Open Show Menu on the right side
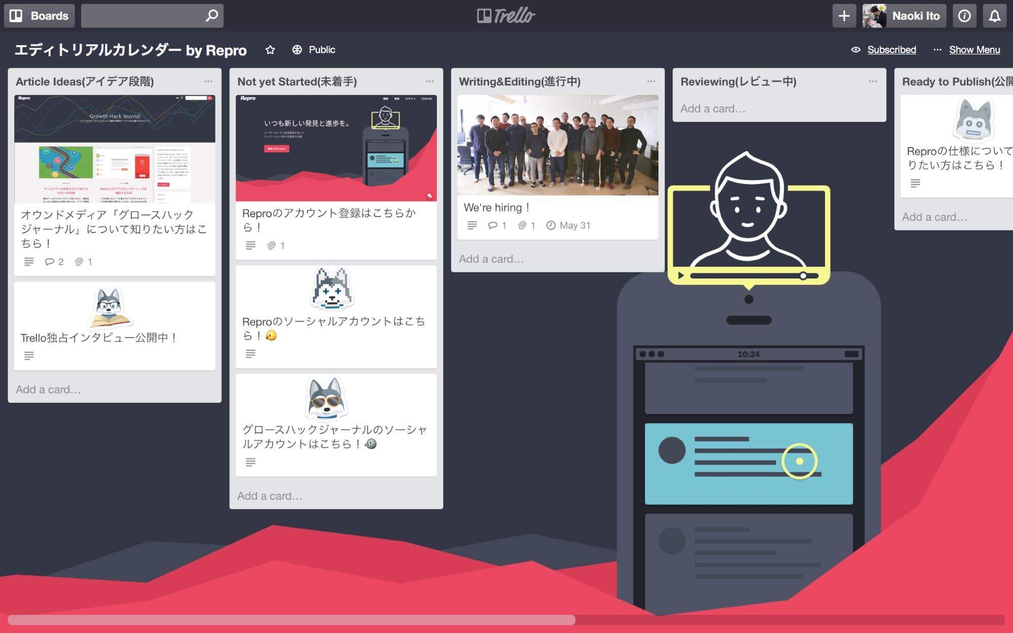 tap(975, 50)
